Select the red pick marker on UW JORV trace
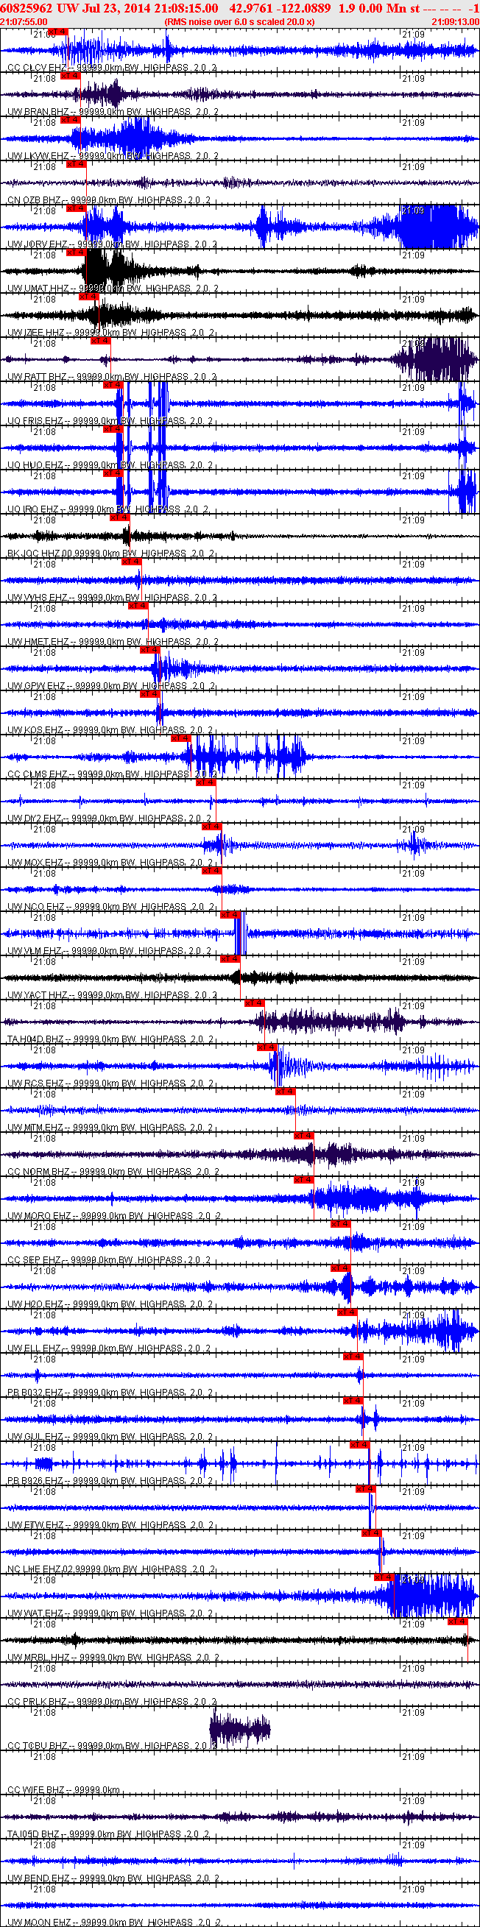This screenshot has width=480, height=1927. pyautogui.click(x=76, y=209)
